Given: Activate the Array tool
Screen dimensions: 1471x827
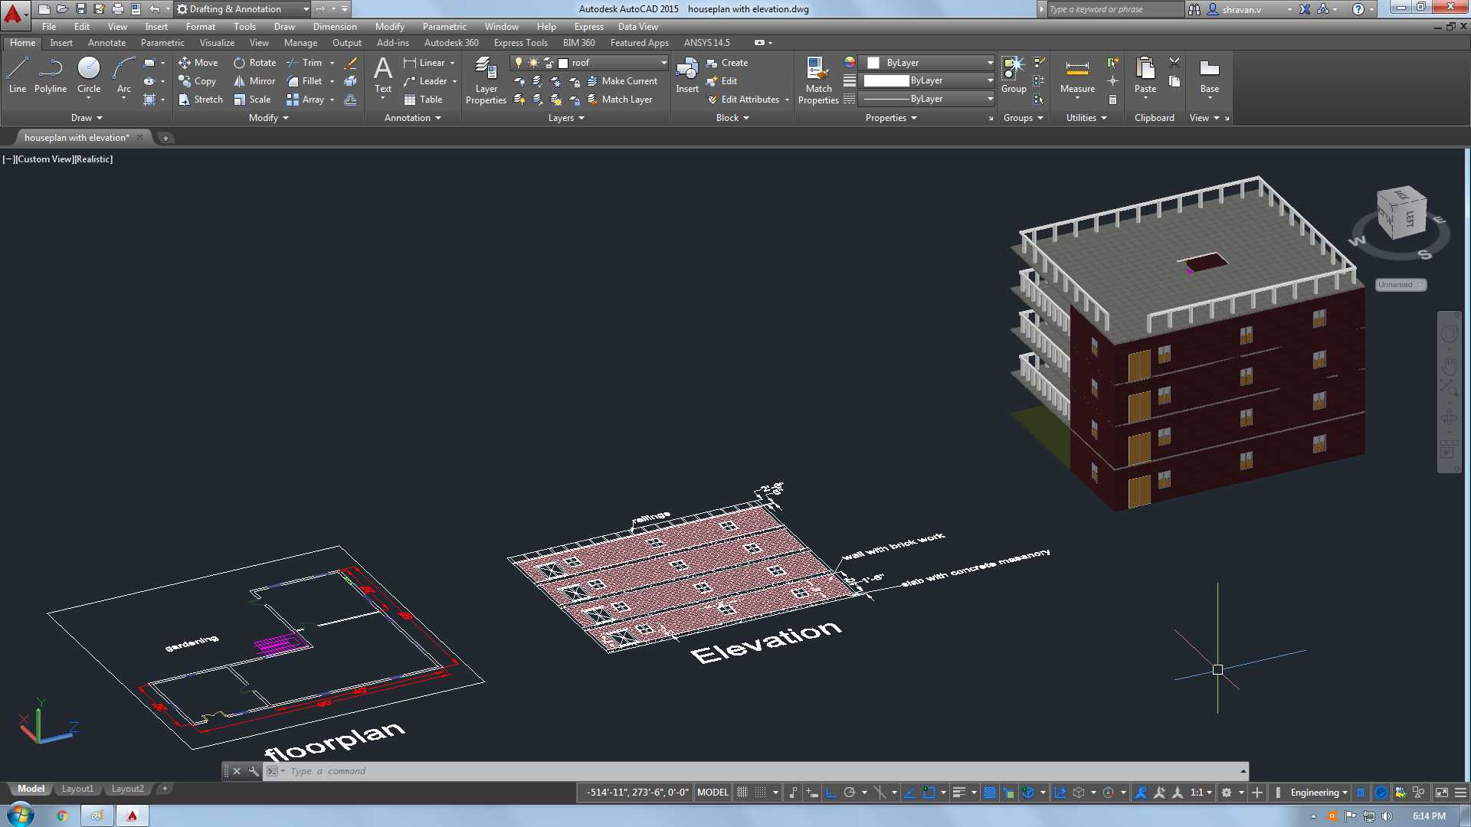Looking at the screenshot, I should pyautogui.click(x=305, y=100).
